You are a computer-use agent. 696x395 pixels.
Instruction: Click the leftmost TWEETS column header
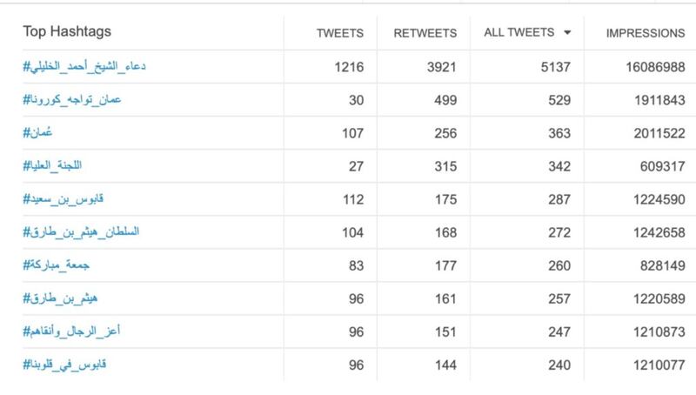tap(339, 34)
